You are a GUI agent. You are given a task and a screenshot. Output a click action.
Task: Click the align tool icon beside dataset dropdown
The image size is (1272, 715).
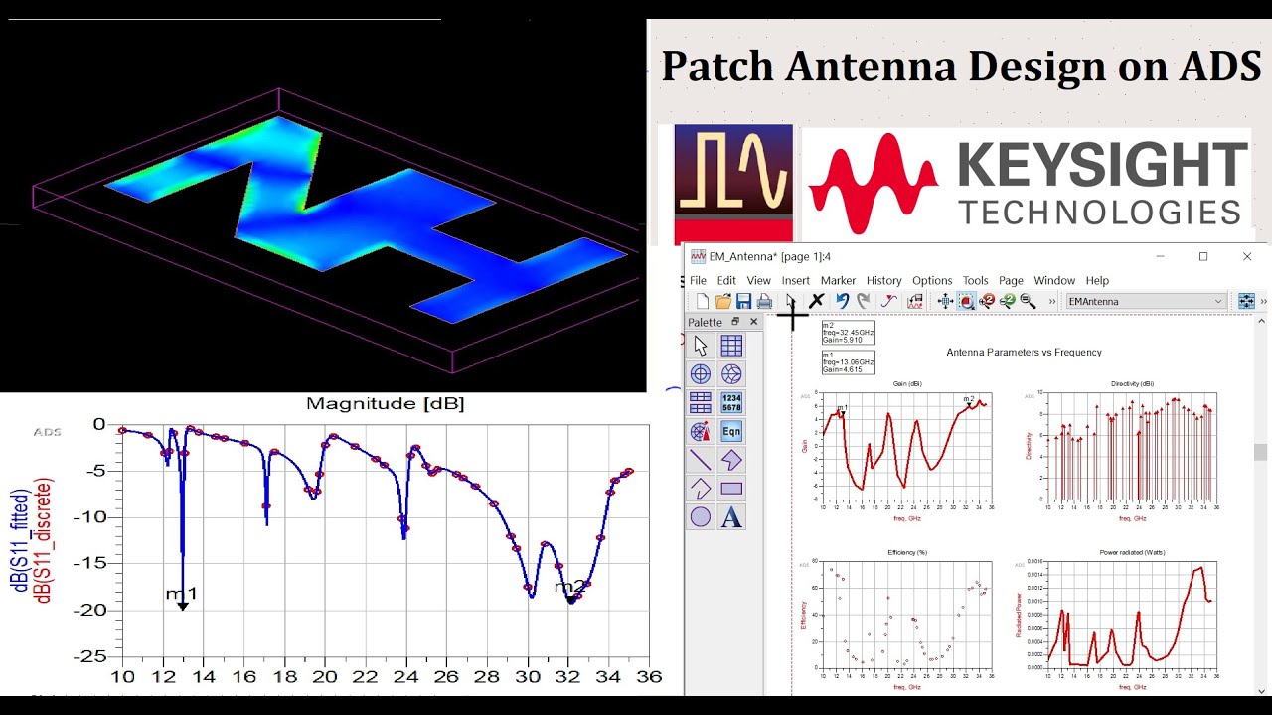tap(1244, 301)
